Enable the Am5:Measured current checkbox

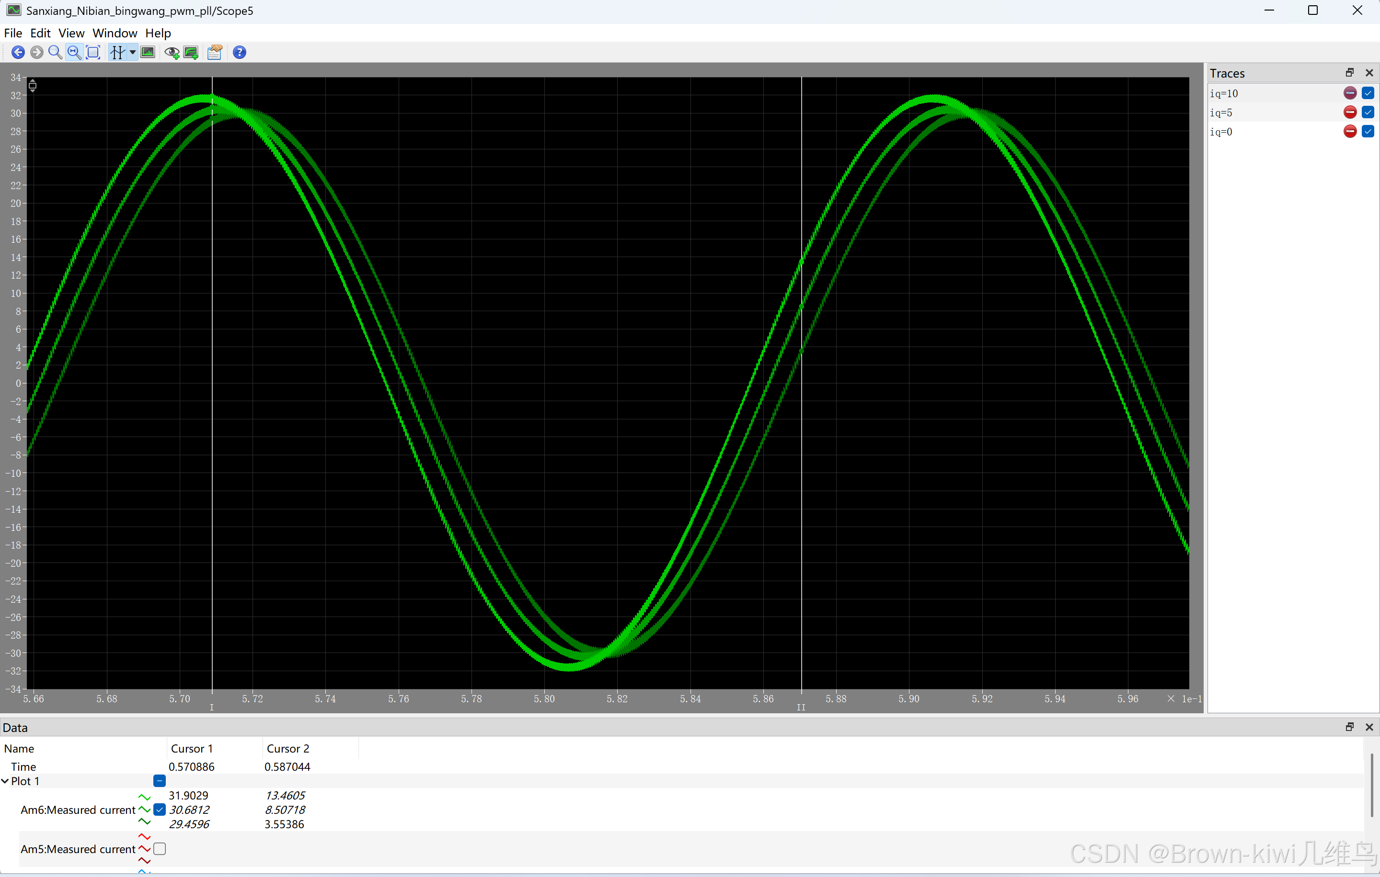tap(160, 849)
